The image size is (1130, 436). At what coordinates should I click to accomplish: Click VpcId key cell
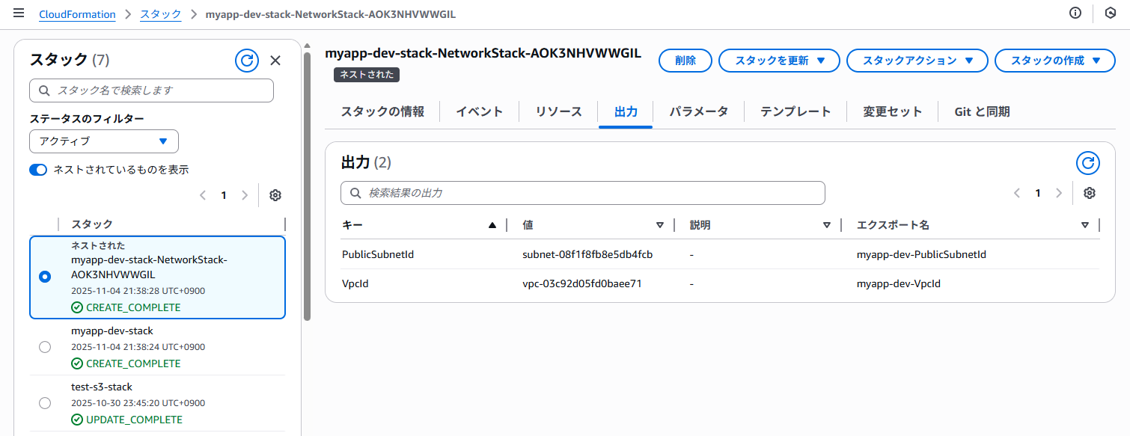[x=355, y=284]
